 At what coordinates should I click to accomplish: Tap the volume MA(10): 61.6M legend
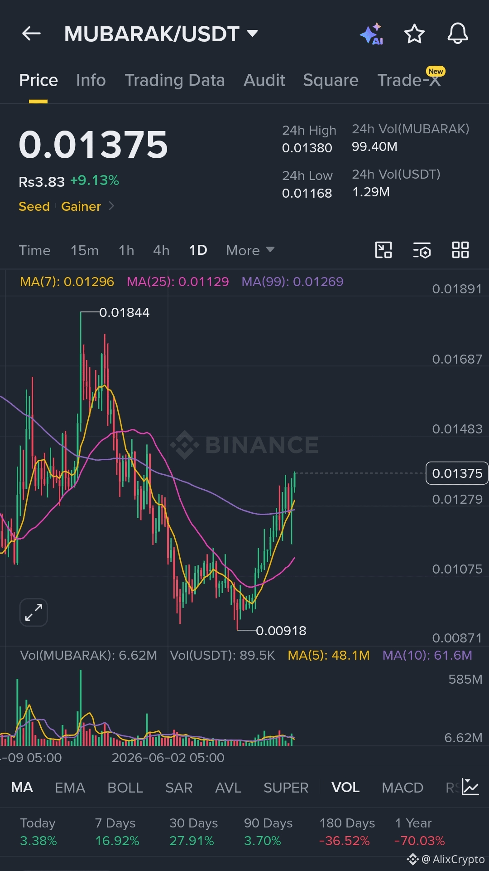pyautogui.click(x=427, y=655)
